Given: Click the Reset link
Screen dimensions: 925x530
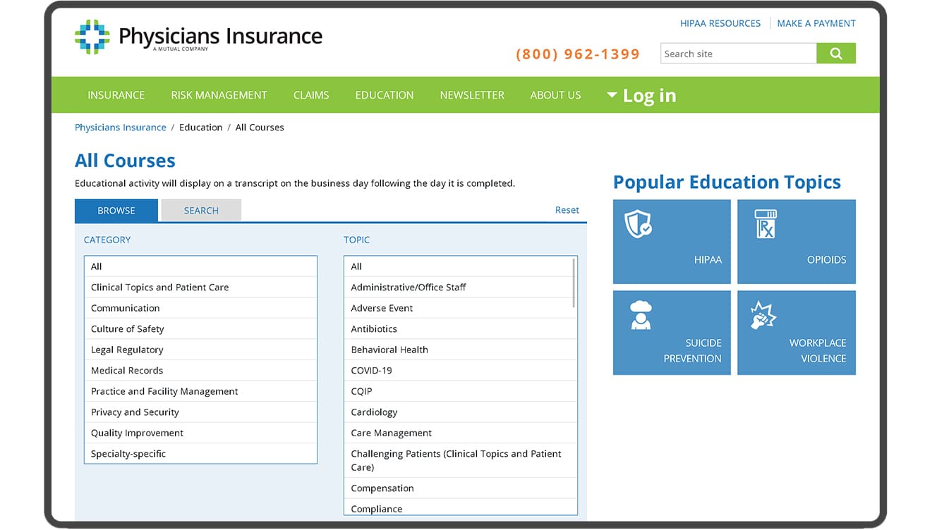Looking at the screenshot, I should pyautogui.click(x=567, y=210).
